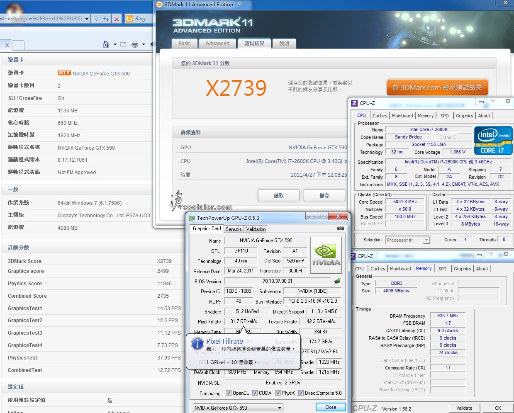Click the Bing search input box
The height and width of the screenshot is (413, 514).
(x=143, y=19)
